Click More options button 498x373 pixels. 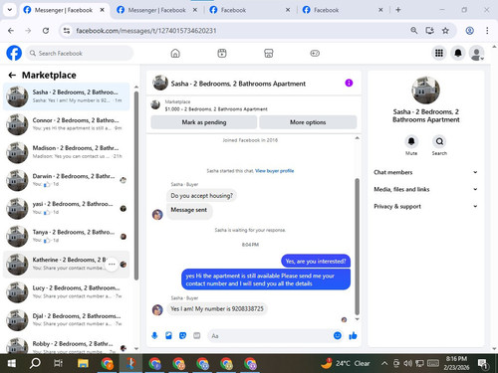point(308,122)
